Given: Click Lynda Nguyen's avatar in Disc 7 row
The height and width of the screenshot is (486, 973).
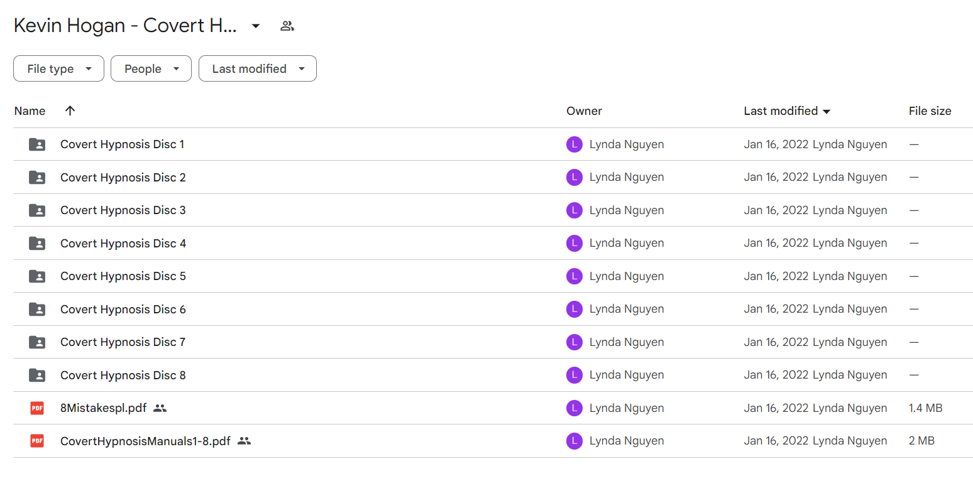Looking at the screenshot, I should 574,342.
